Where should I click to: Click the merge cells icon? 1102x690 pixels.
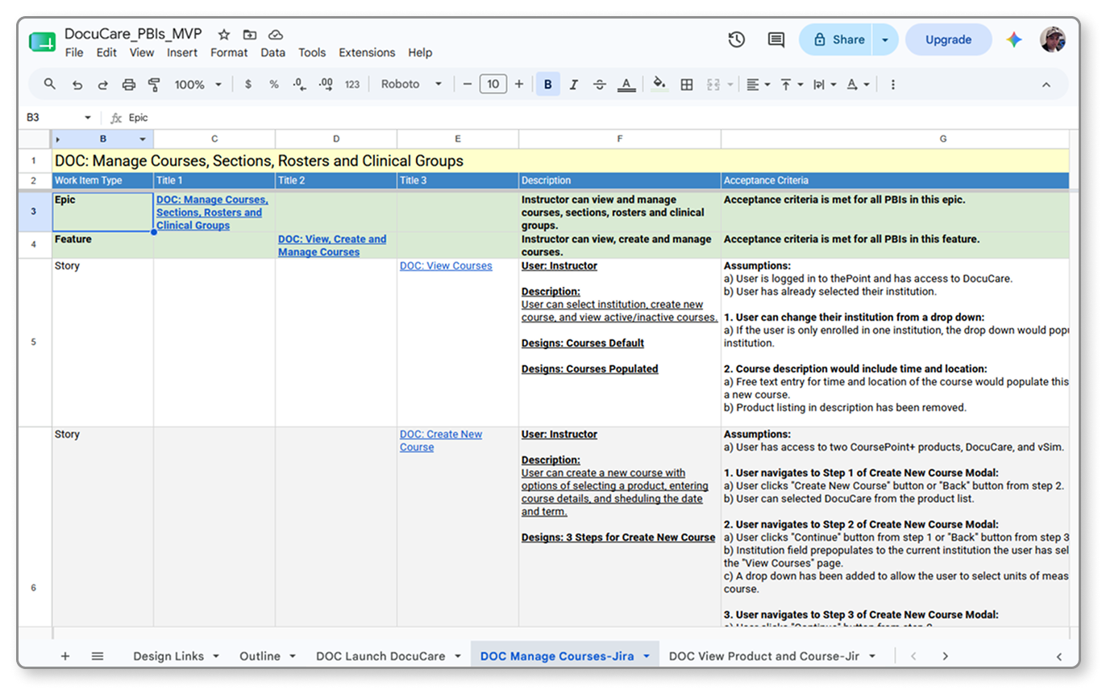pos(713,85)
